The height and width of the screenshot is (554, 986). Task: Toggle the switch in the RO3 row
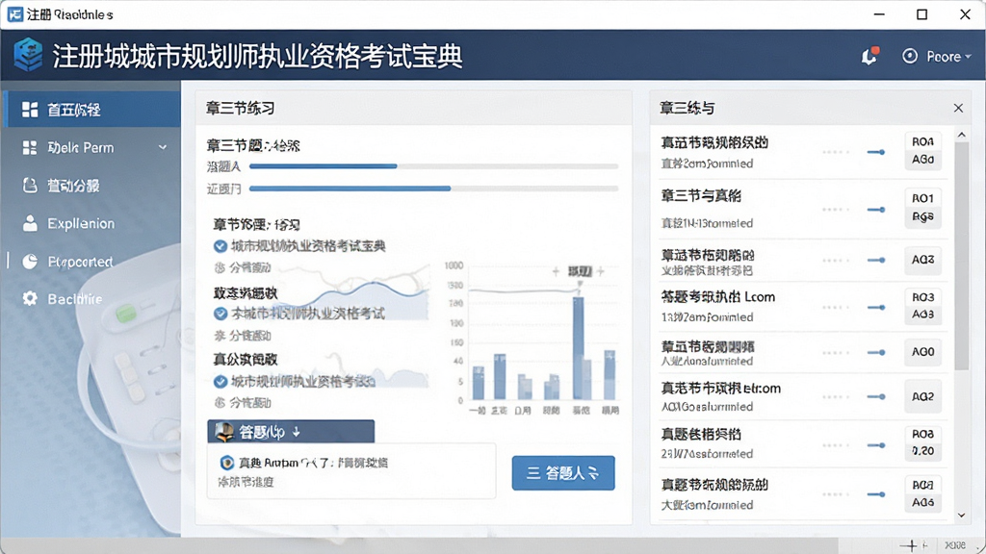point(876,307)
